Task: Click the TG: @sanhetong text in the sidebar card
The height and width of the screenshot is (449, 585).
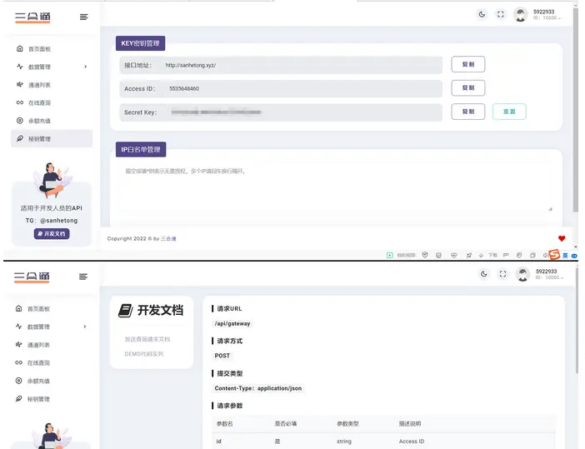Action: [52, 221]
